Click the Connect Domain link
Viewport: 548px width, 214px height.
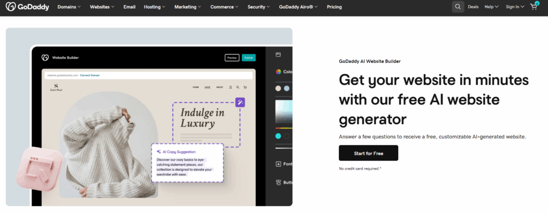pos(90,75)
